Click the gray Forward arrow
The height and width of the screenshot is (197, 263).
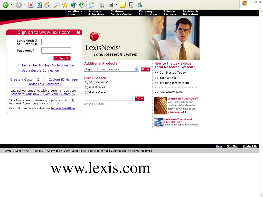[x=19, y=5]
